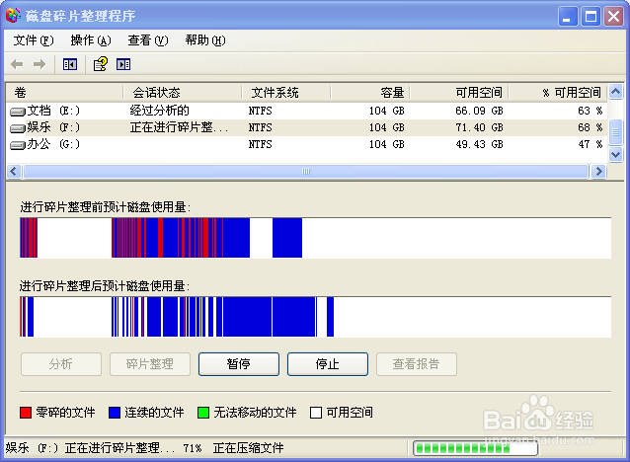Click the 零碎的文件 legend label
Viewport: 630px width, 462px height.
point(65,413)
